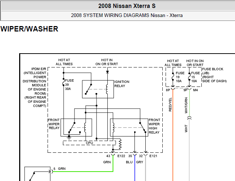Click the front wiper high relay coil

tap(113, 127)
